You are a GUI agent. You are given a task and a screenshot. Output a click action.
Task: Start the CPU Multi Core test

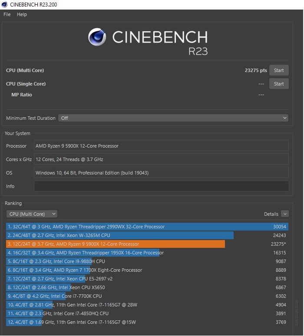279,70
